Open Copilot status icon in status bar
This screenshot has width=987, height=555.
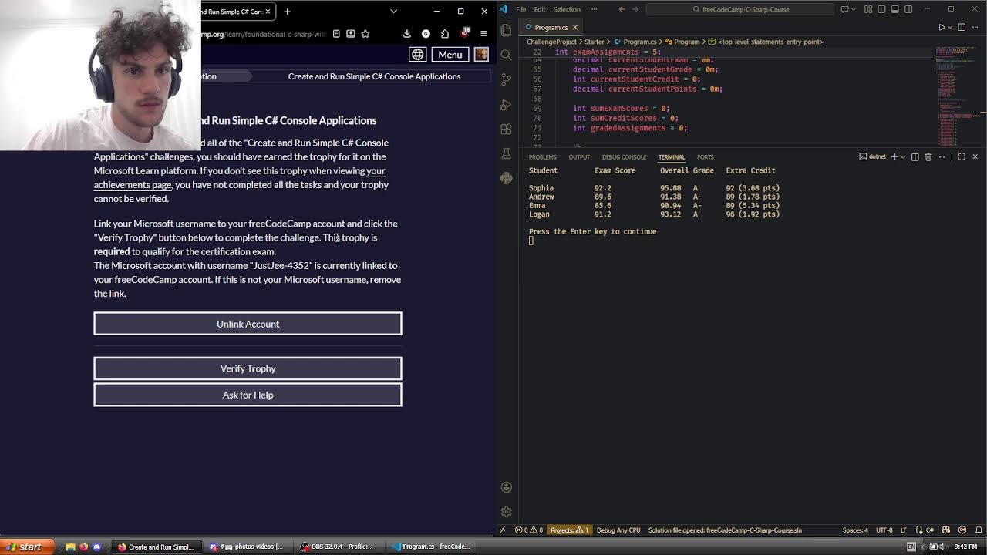945,530
